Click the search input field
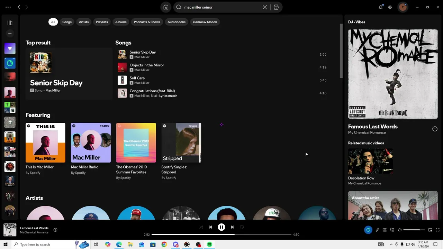 click(x=221, y=7)
